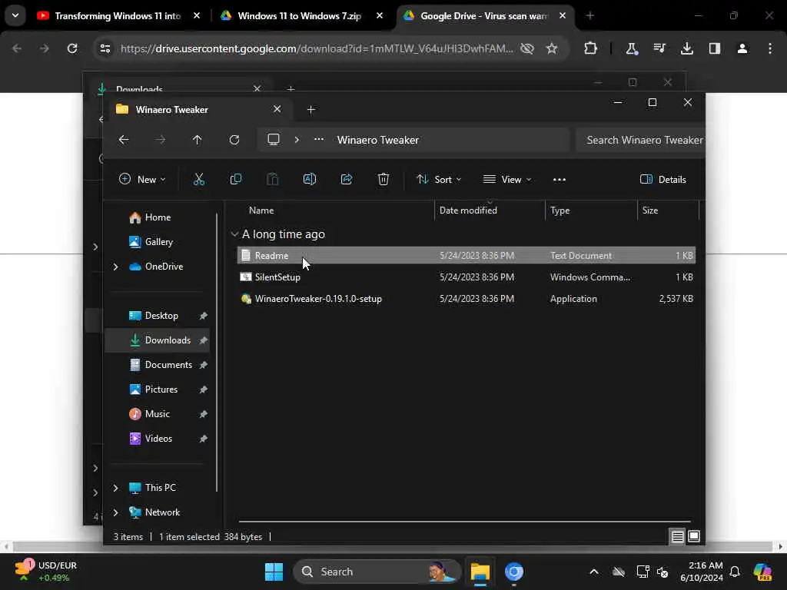Click the Delete trash icon
This screenshot has width=787, height=590.
point(384,179)
